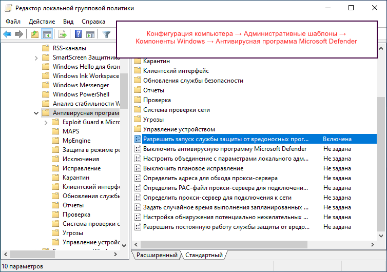Select Разрешить постоянную работу службы защиты policy
The width and height of the screenshot is (387, 272).
tap(226, 227)
